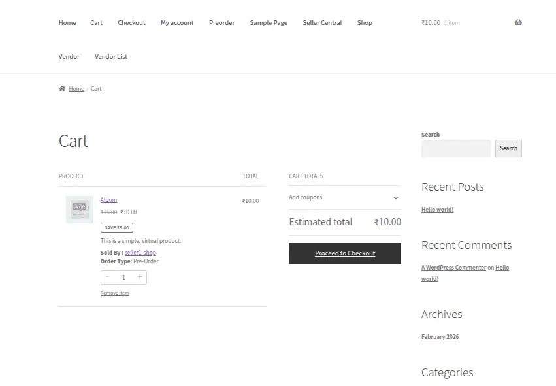Click the A WordPress Commenter link
The height and width of the screenshot is (386, 556).
coord(453,268)
